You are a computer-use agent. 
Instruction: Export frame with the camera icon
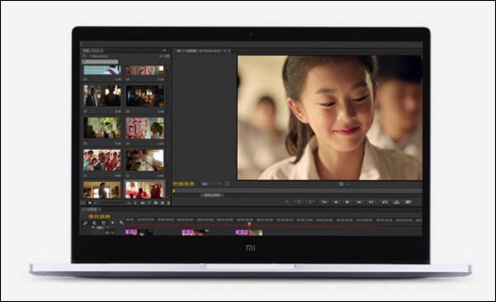[408, 202]
